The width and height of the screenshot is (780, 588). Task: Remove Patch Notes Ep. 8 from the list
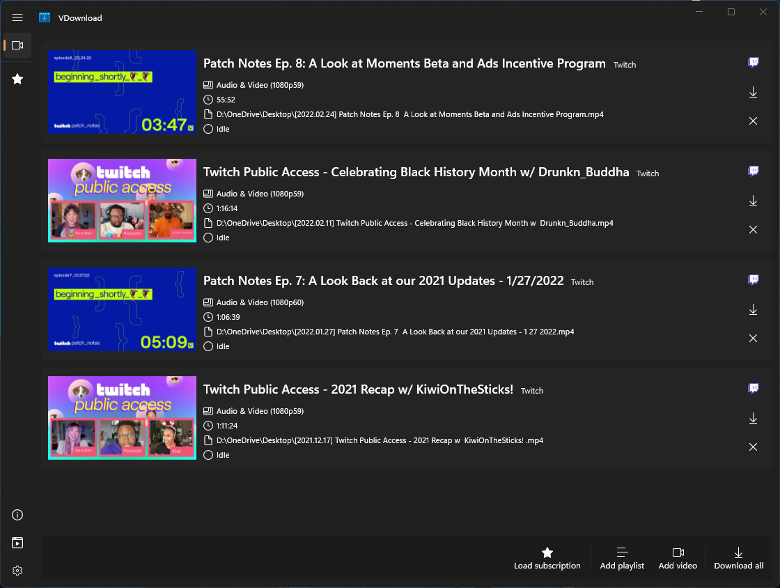[753, 121]
